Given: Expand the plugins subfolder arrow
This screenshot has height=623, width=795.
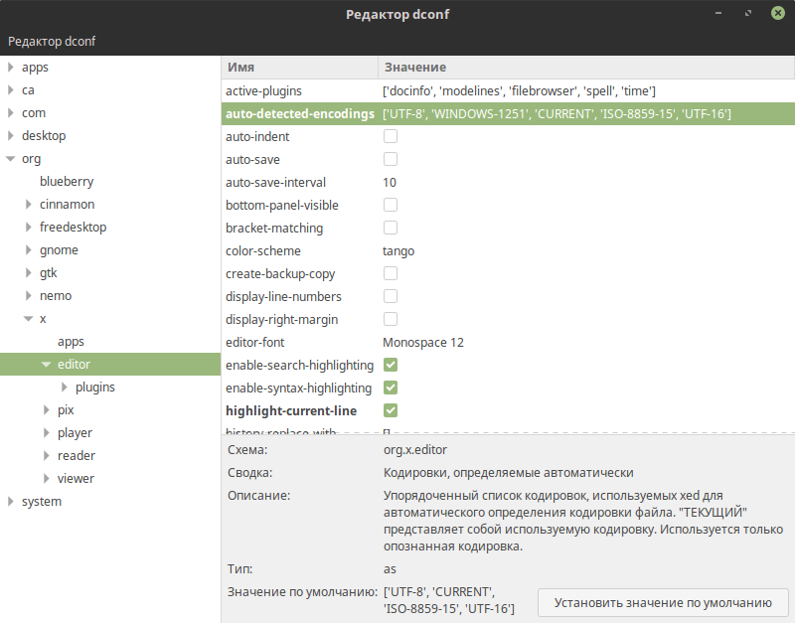Looking at the screenshot, I should pyautogui.click(x=65, y=388).
